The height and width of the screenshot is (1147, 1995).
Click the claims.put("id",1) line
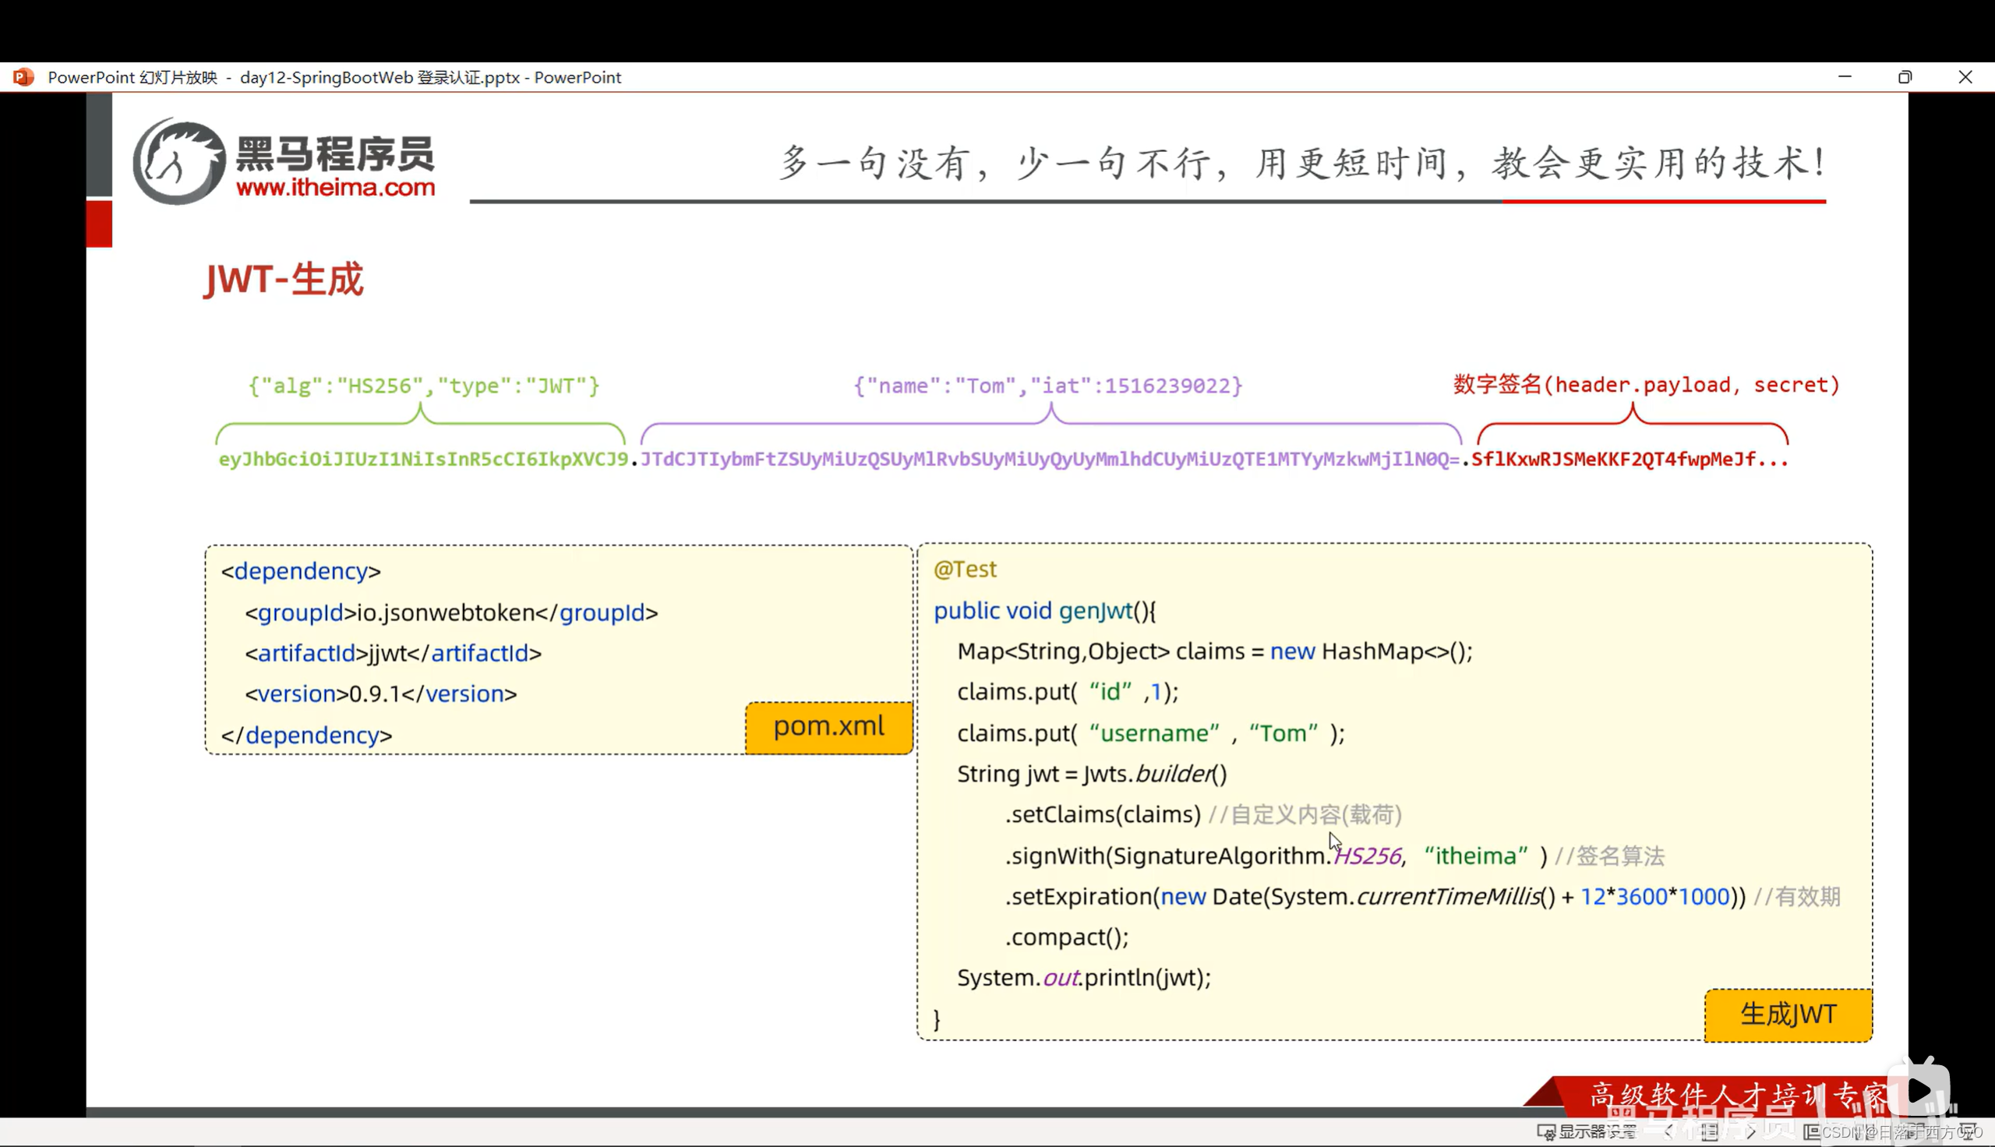point(1067,692)
